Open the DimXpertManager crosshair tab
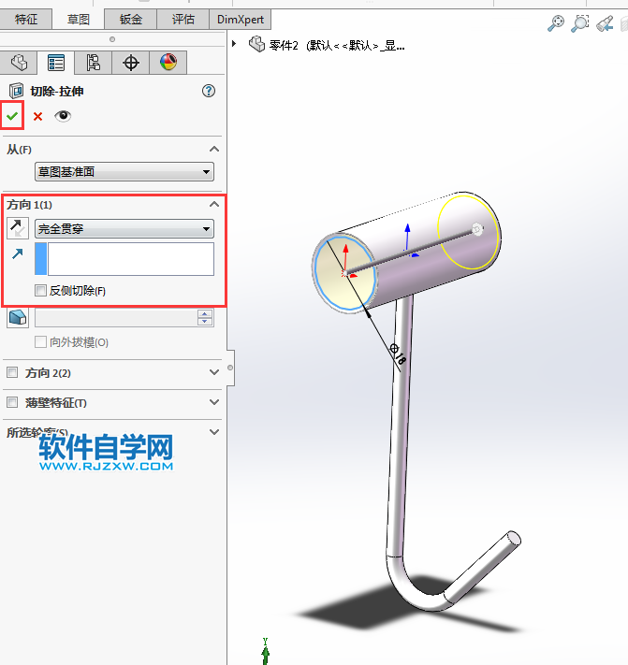This screenshot has height=665, width=628. [x=131, y=63]
